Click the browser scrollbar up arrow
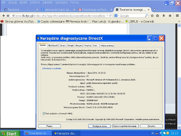181x136 pixels. (x=179, y=25)
